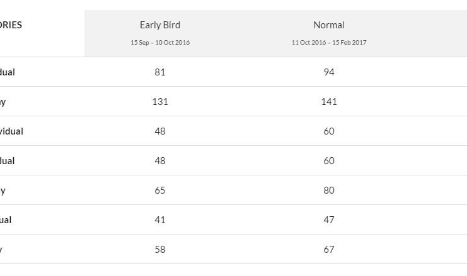
Task: Click the Normal price 67
Action: point(329,250)
